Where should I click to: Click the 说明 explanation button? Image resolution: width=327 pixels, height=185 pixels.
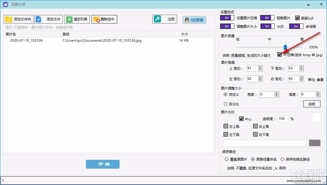pos(312,104)
